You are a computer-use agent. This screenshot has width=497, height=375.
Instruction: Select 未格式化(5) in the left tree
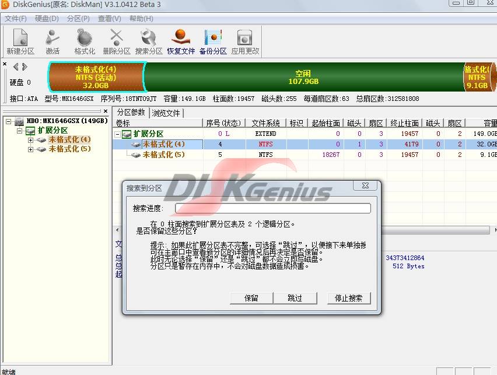(x=69, y=149)
